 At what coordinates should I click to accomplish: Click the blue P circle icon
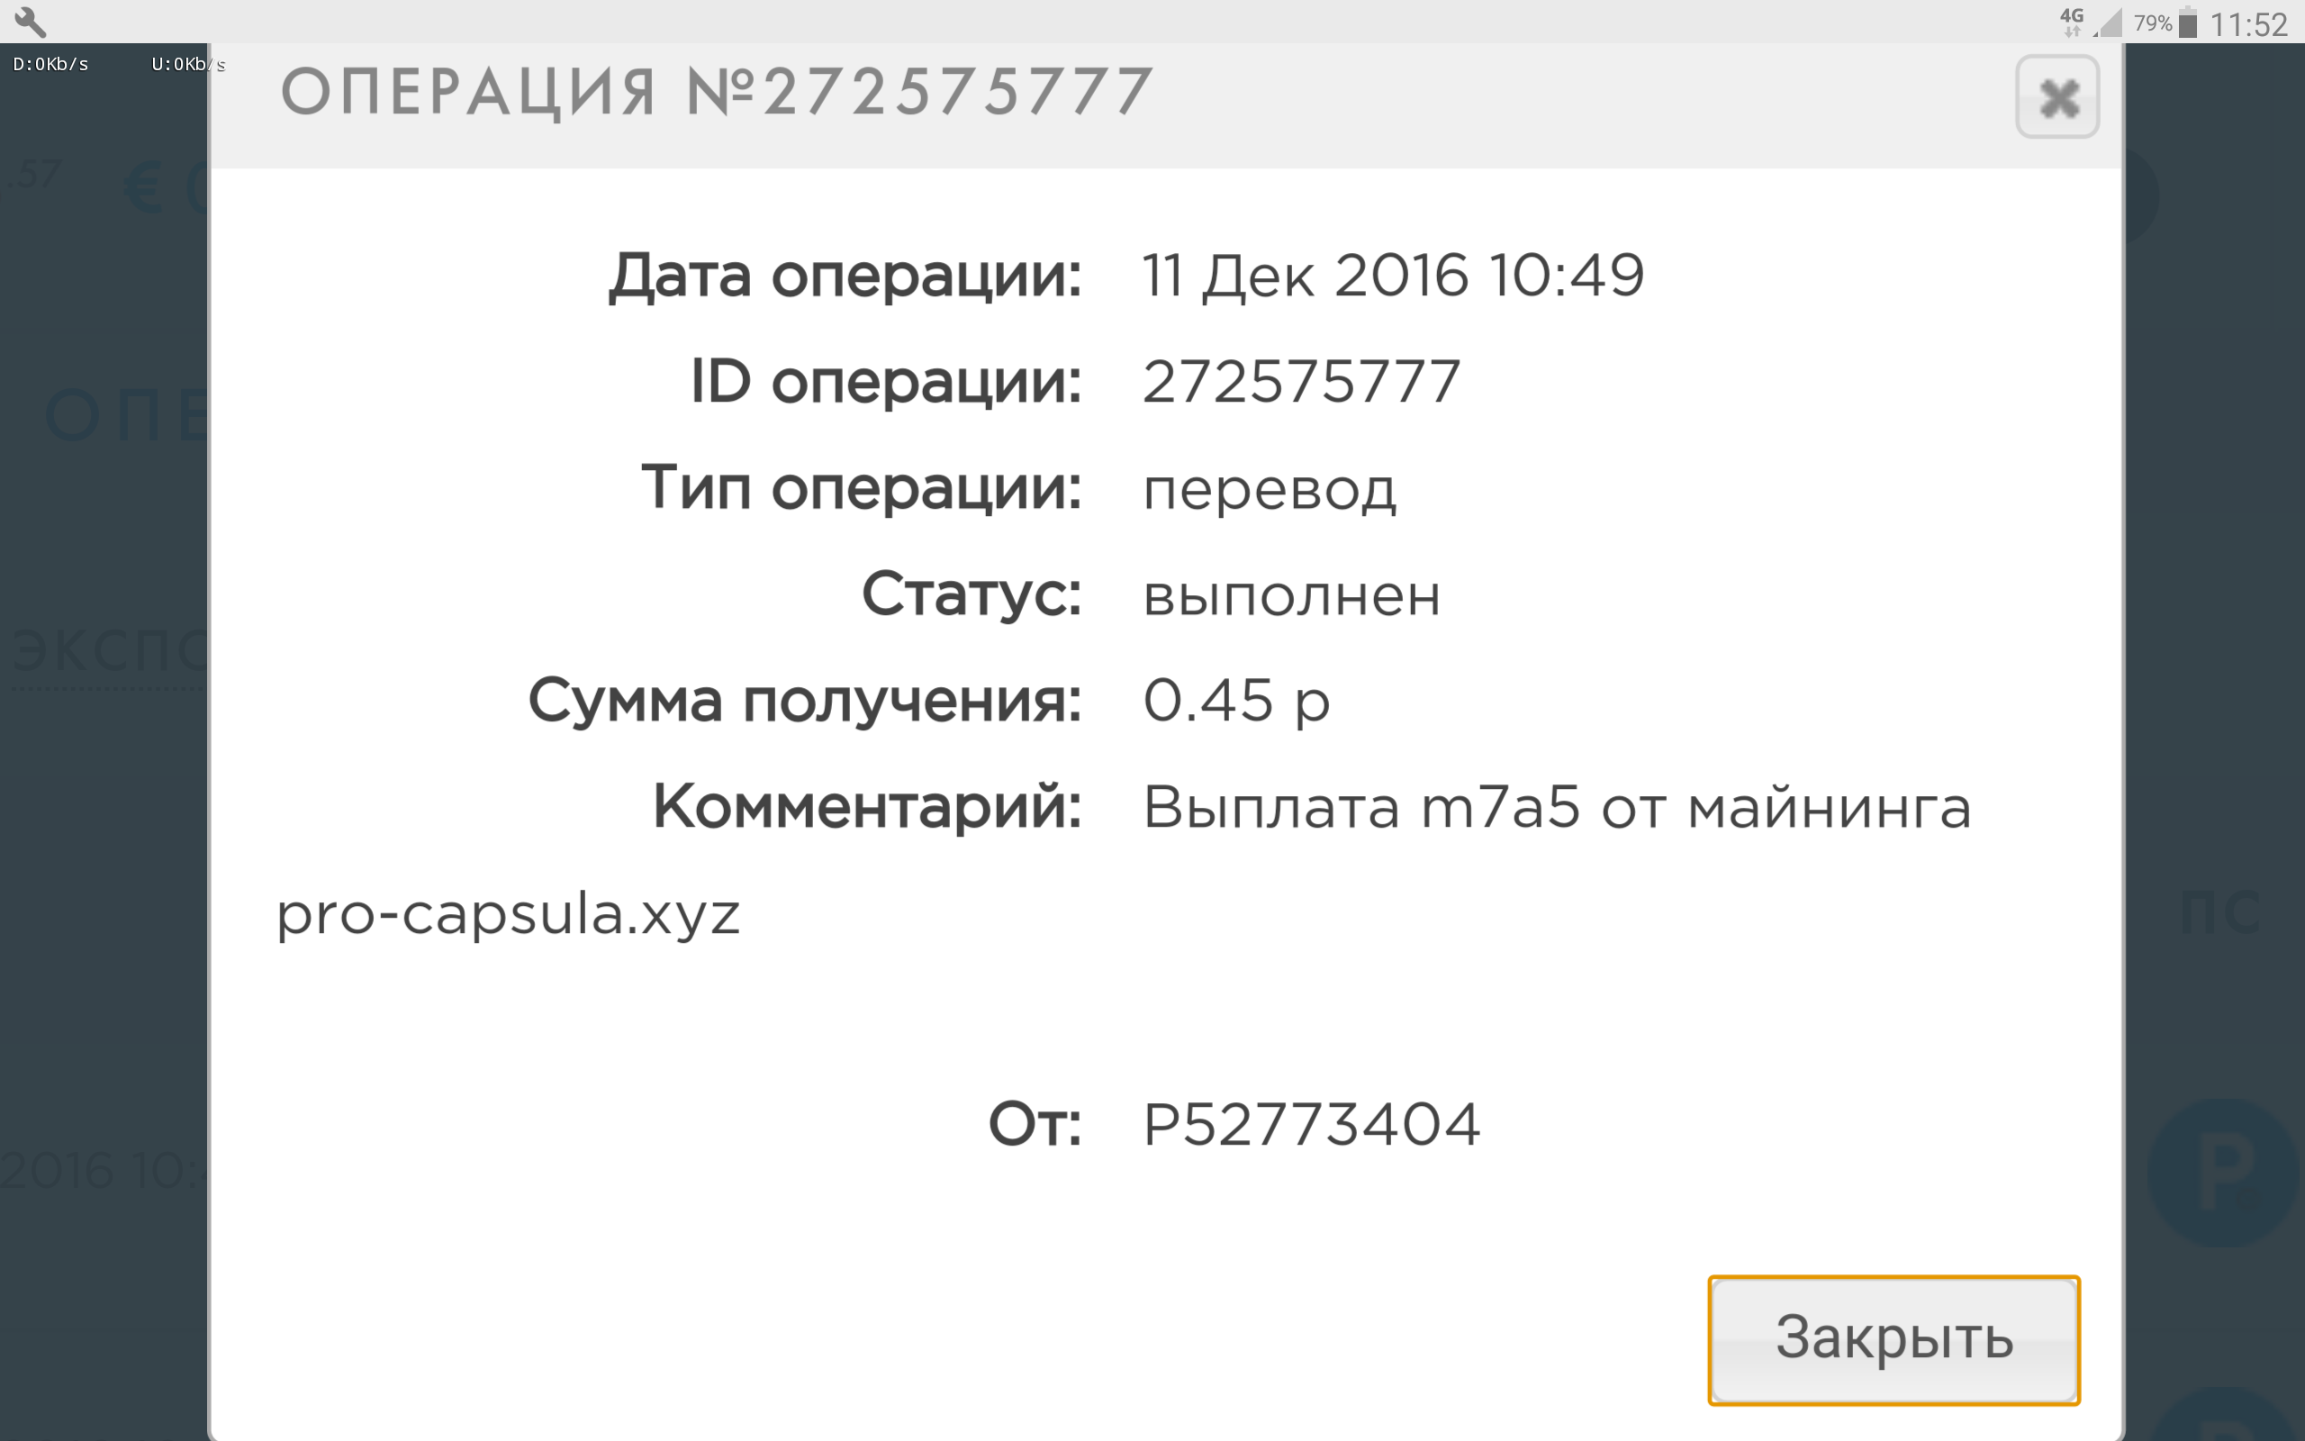(2222, 1173)
